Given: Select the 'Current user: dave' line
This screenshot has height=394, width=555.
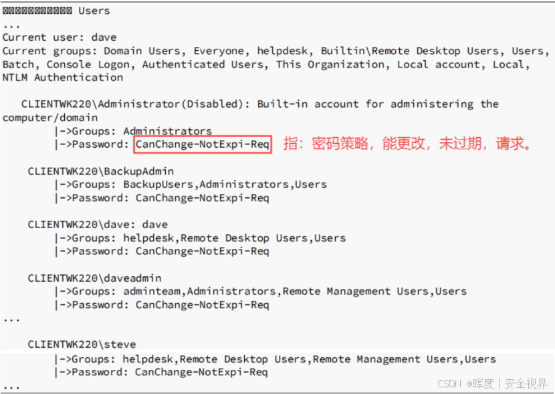Looking at the screenshot, I should pos(60,37).
